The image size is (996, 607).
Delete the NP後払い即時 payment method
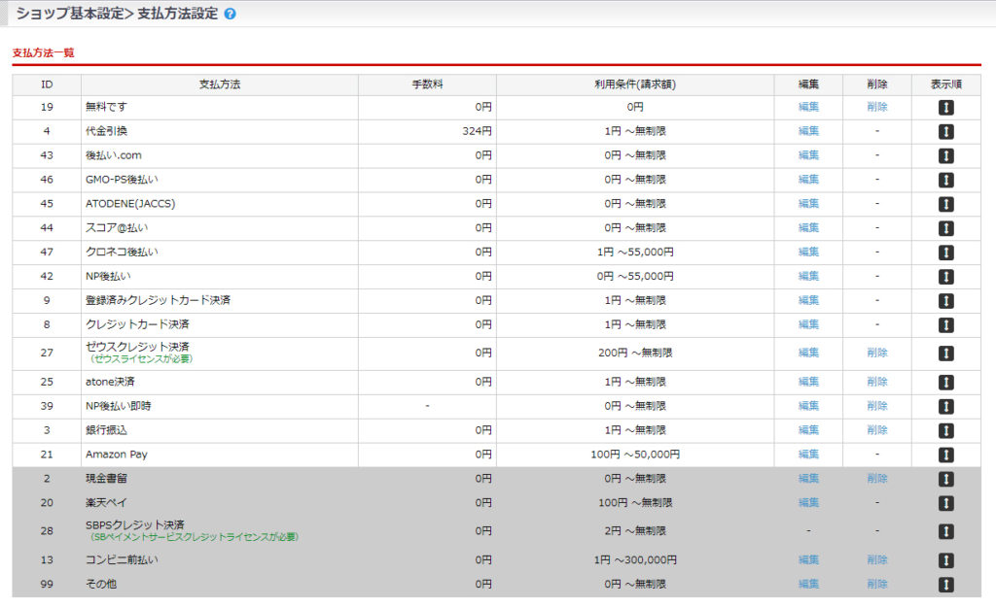pyautogui.click(x=876, y=406)
